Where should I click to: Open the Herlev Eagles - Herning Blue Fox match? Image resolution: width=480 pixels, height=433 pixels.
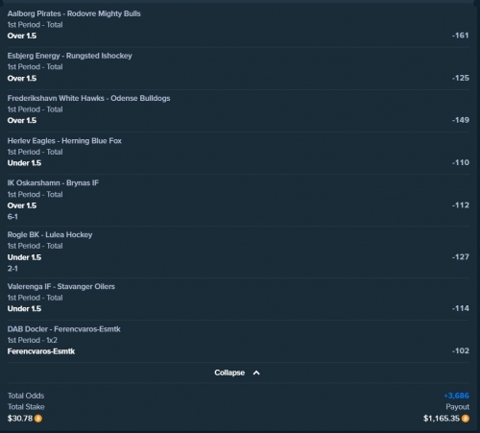tap(64, 141)
